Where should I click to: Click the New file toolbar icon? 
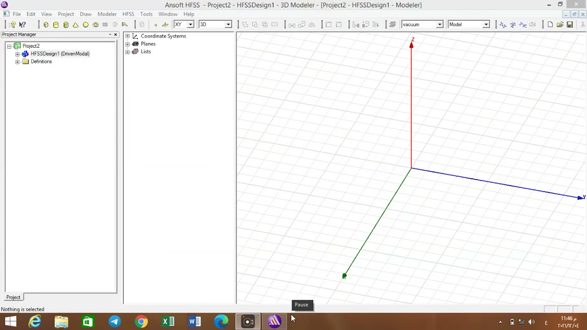(550, 25)
